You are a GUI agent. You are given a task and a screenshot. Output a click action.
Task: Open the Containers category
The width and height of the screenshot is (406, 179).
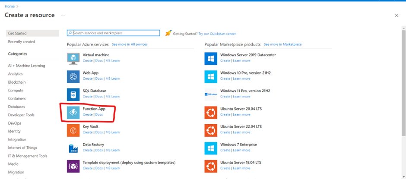17,98
